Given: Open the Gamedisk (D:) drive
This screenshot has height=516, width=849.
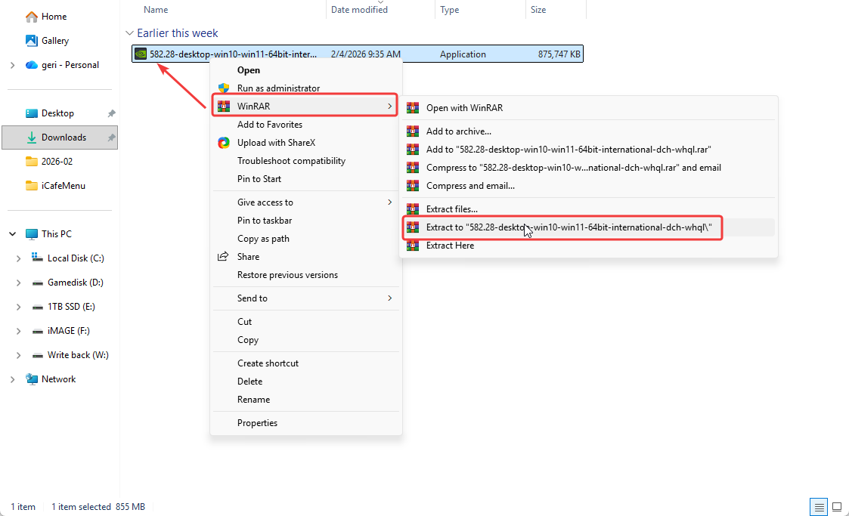Looking at the screenshot, I should (75, 283).
